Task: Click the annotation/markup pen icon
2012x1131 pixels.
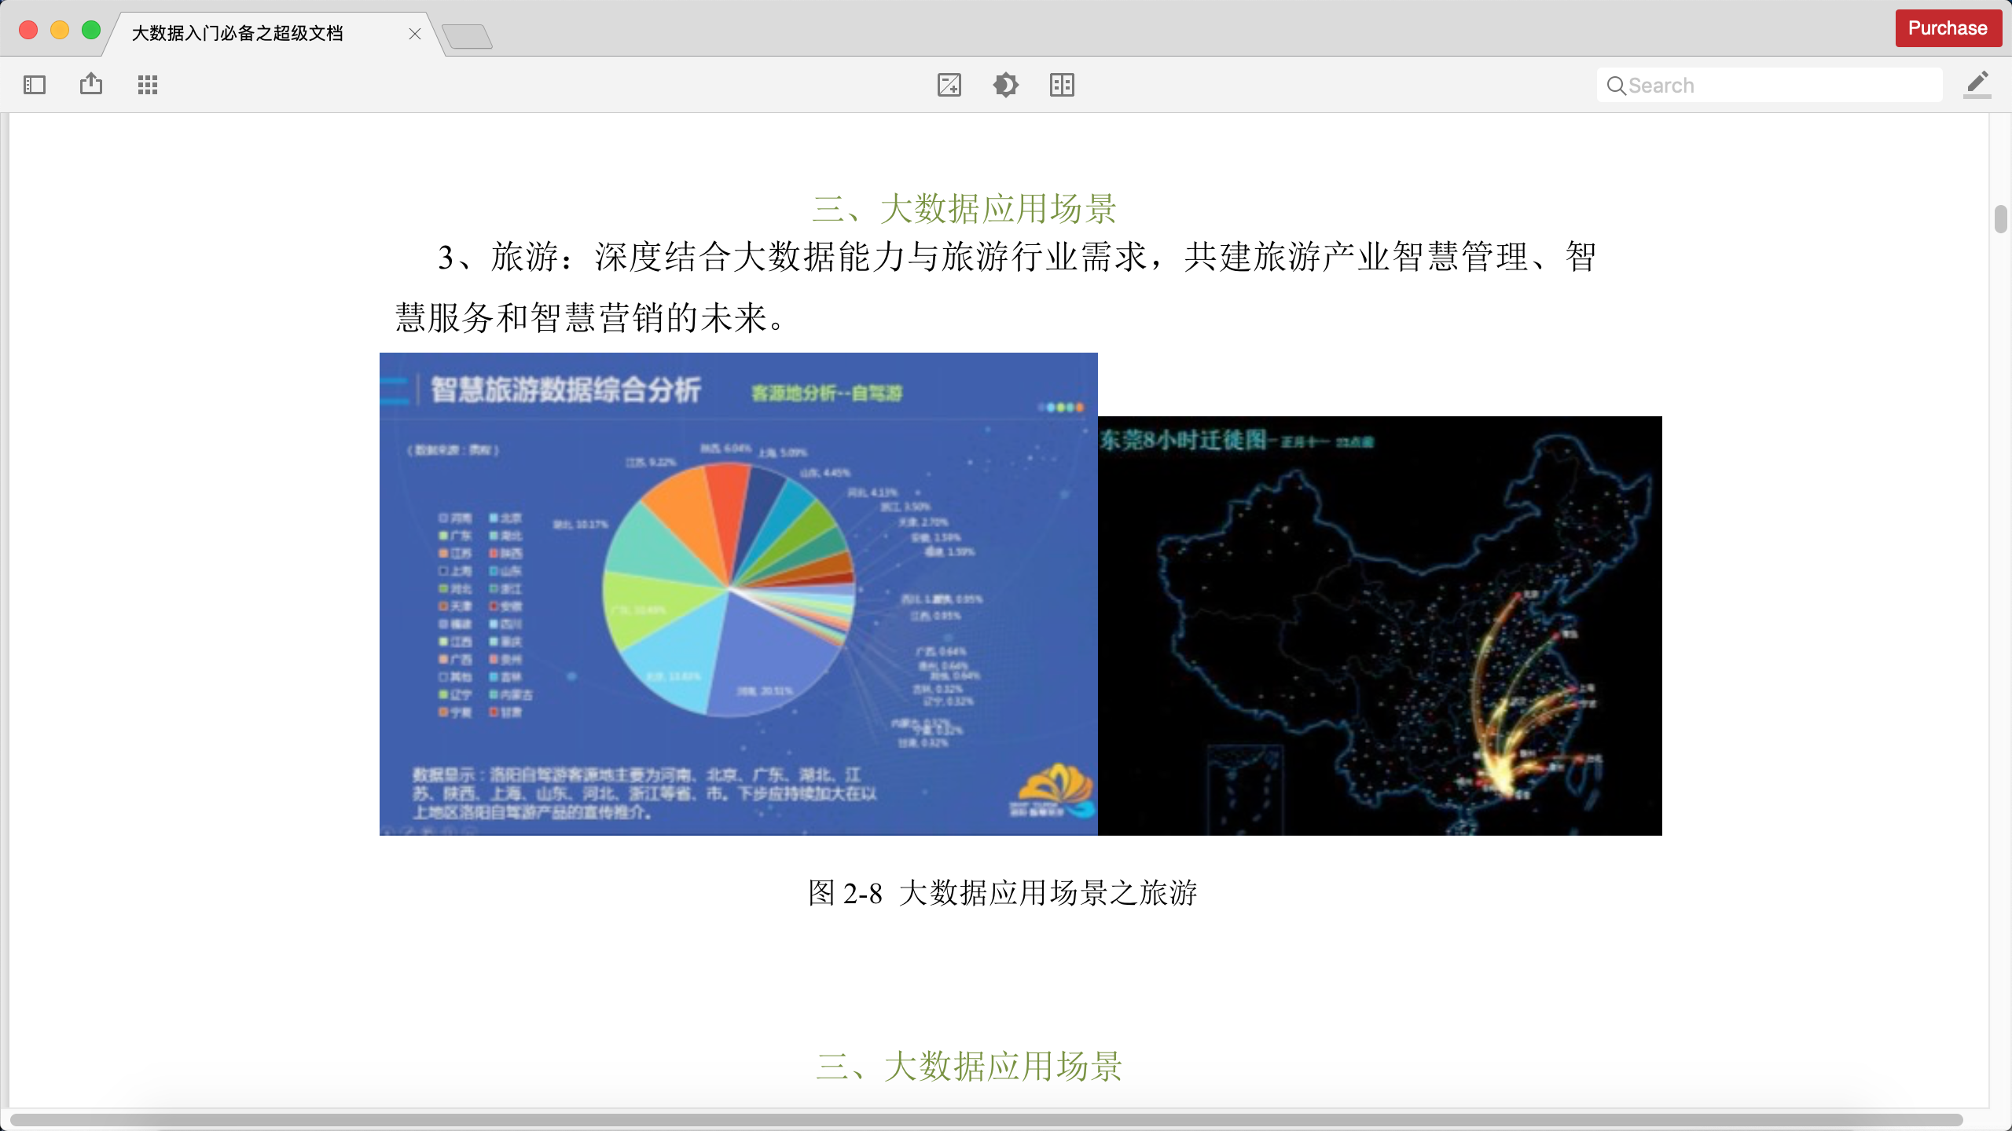Action: (1976, 86)
